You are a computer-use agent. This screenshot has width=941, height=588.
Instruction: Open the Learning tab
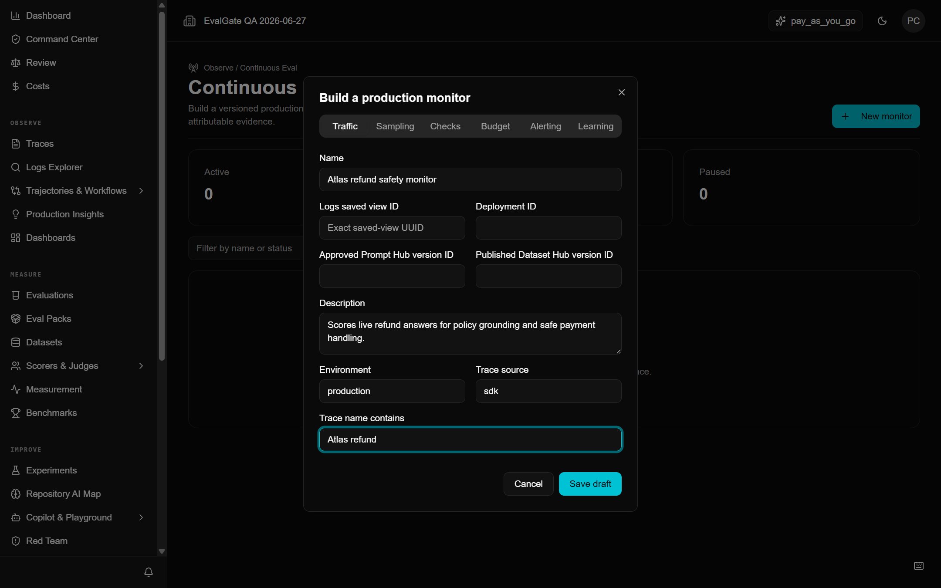point(596,126)
